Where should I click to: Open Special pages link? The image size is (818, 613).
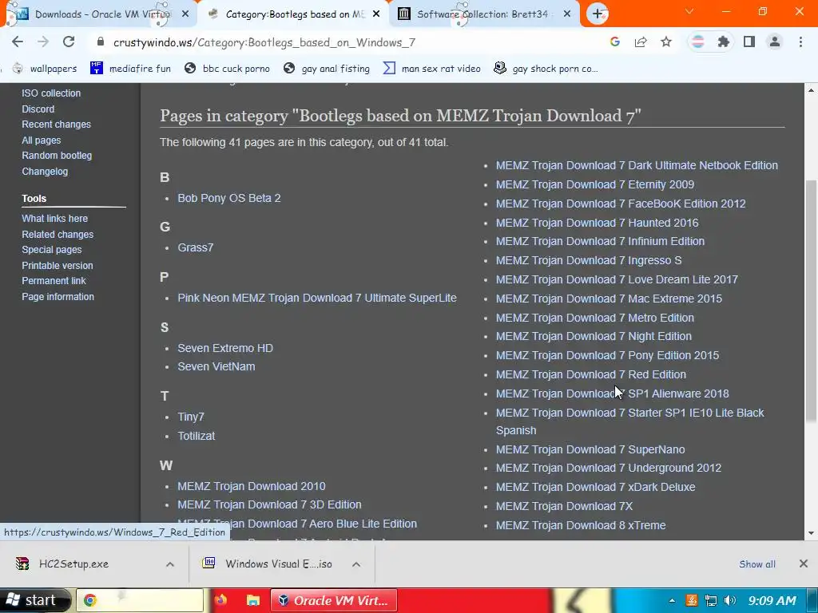click(x=52, y=250)
